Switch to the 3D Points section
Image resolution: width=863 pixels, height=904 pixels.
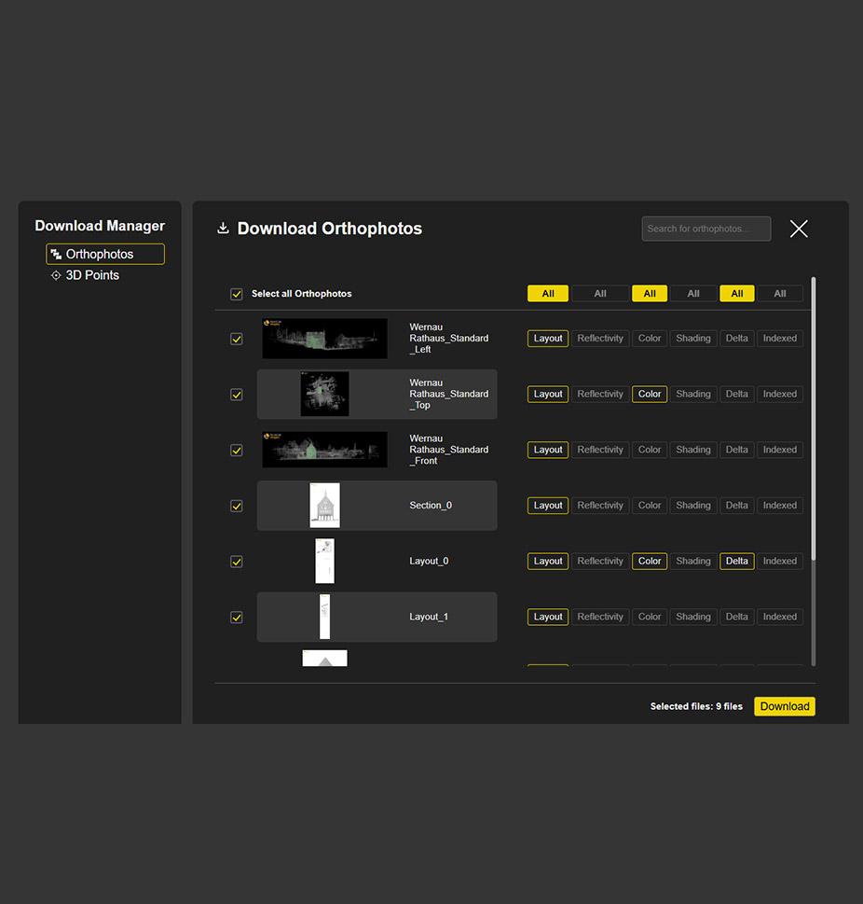(90, 275)
